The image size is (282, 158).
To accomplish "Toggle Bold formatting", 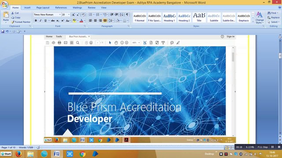I will pyautogui.click(x=36, y=21).
